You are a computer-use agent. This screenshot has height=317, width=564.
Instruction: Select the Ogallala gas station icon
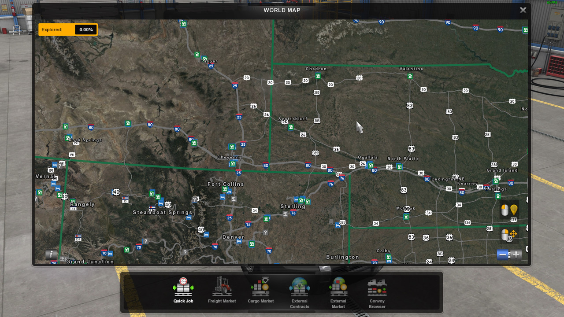[370, 166]
